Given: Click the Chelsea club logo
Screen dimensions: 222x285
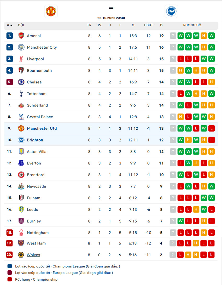Looking at the screenshot, I should click(x=21, y=82).
